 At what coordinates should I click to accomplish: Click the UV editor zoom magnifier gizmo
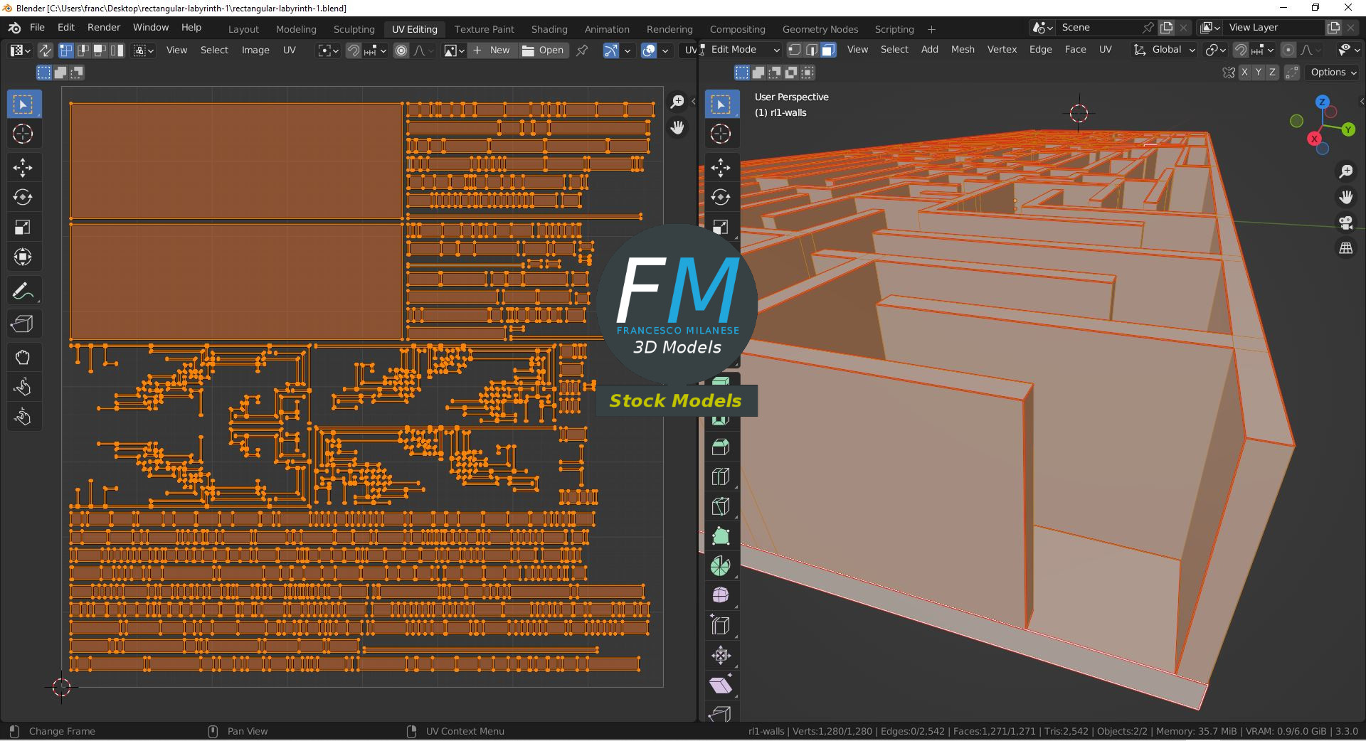click(677, 102)
